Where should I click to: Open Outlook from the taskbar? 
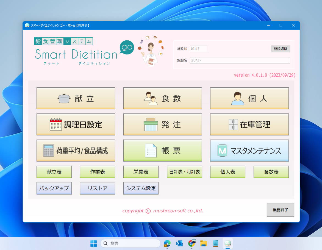pos(179,243)
